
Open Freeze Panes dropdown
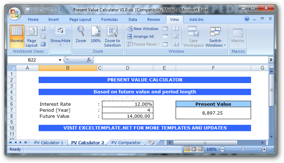(x=143, y=44)
